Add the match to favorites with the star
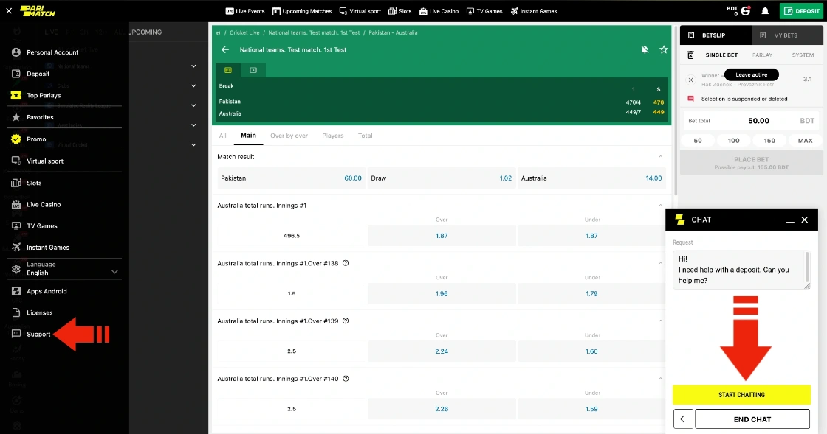Viewport: 827px width, 434px height. coord(664,49)
